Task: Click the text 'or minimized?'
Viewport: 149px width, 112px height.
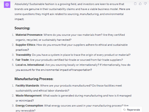Action: [x=25, y=101]
